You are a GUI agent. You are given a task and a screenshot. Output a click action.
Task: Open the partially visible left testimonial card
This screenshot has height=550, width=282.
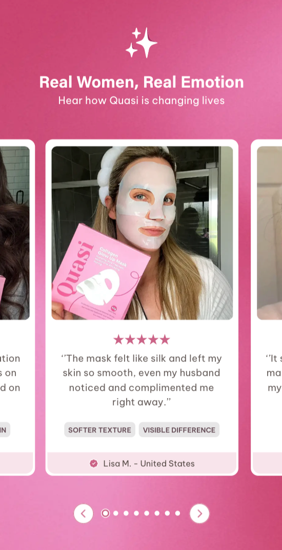[x=17, y=307]
